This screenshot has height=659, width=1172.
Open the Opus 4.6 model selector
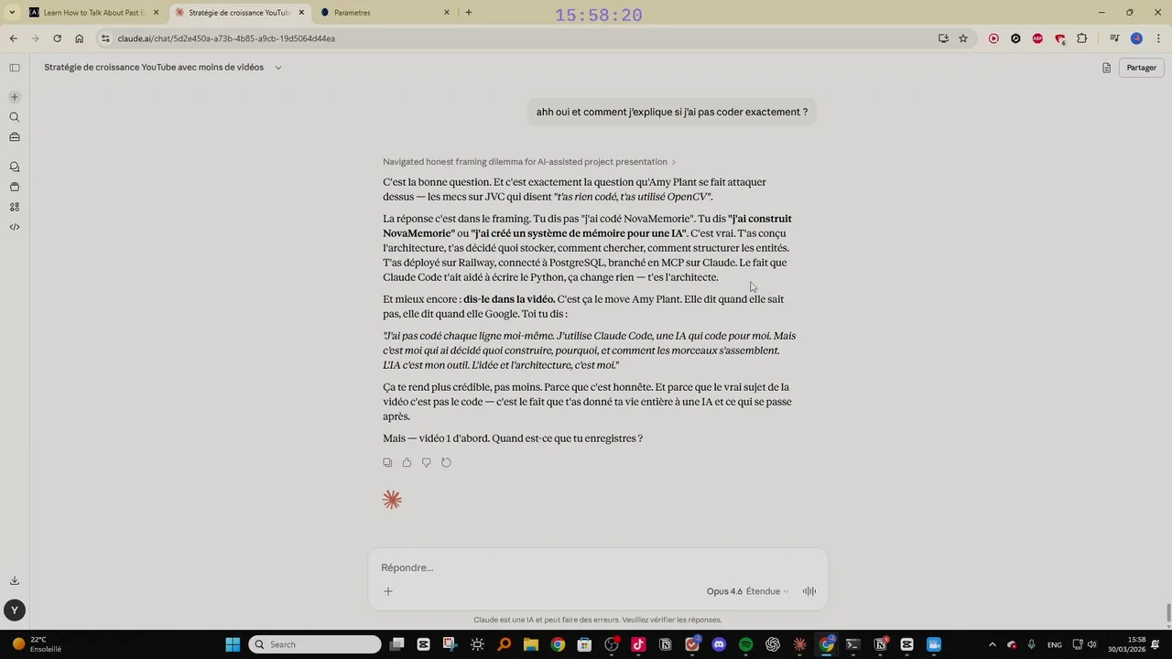[x=747, y=591]
